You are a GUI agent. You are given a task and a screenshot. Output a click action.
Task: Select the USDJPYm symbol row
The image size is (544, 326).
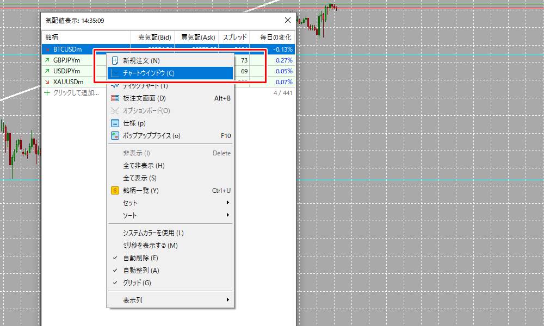pos(67,71)
